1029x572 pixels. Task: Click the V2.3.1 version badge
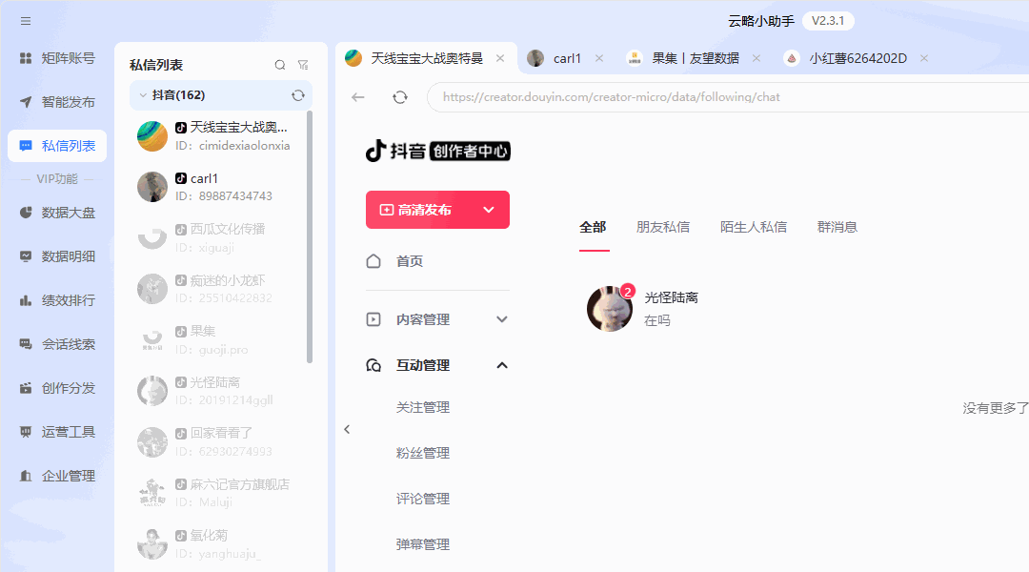tap(828, 21)
